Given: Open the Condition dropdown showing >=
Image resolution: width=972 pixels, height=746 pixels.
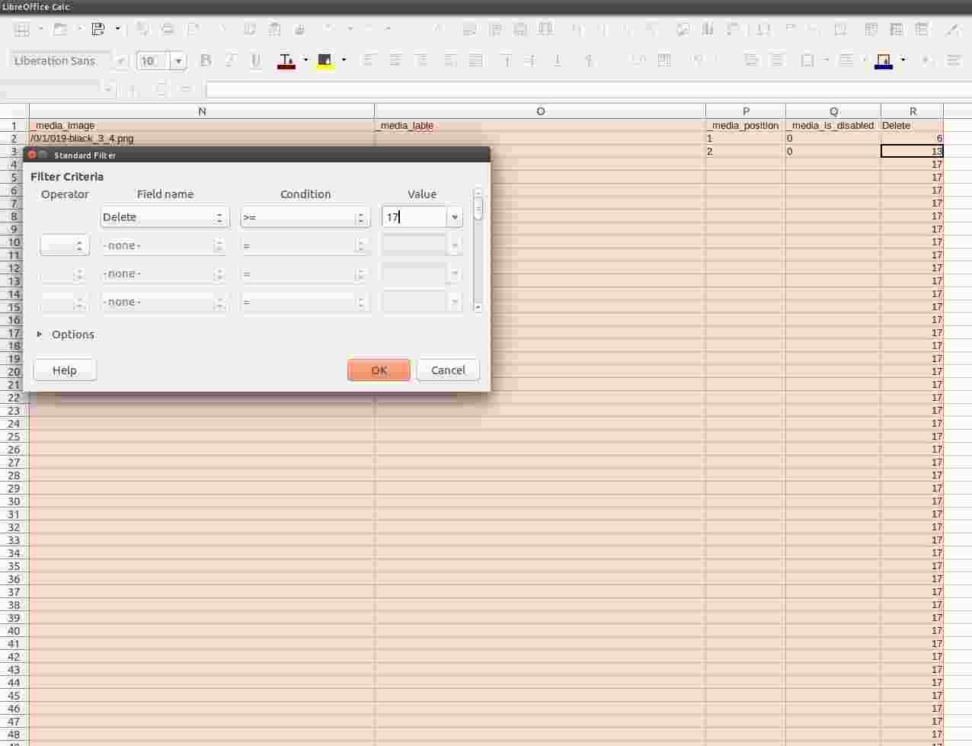Looking at the screenshot, I should [x=305, y=217].
